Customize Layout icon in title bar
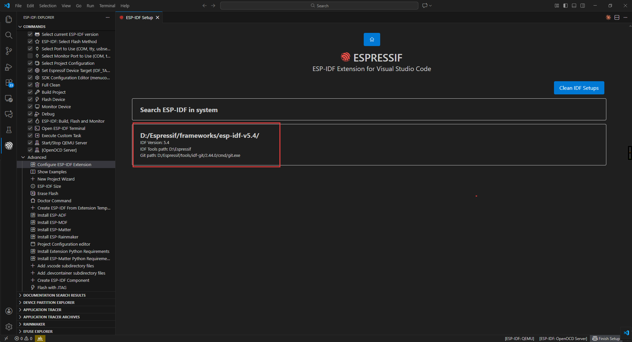 [x=557, y=6]
